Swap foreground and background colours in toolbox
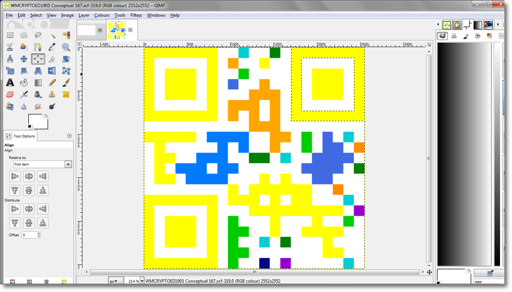Screen dimensions: 512x292 click(x=46, y=116)
